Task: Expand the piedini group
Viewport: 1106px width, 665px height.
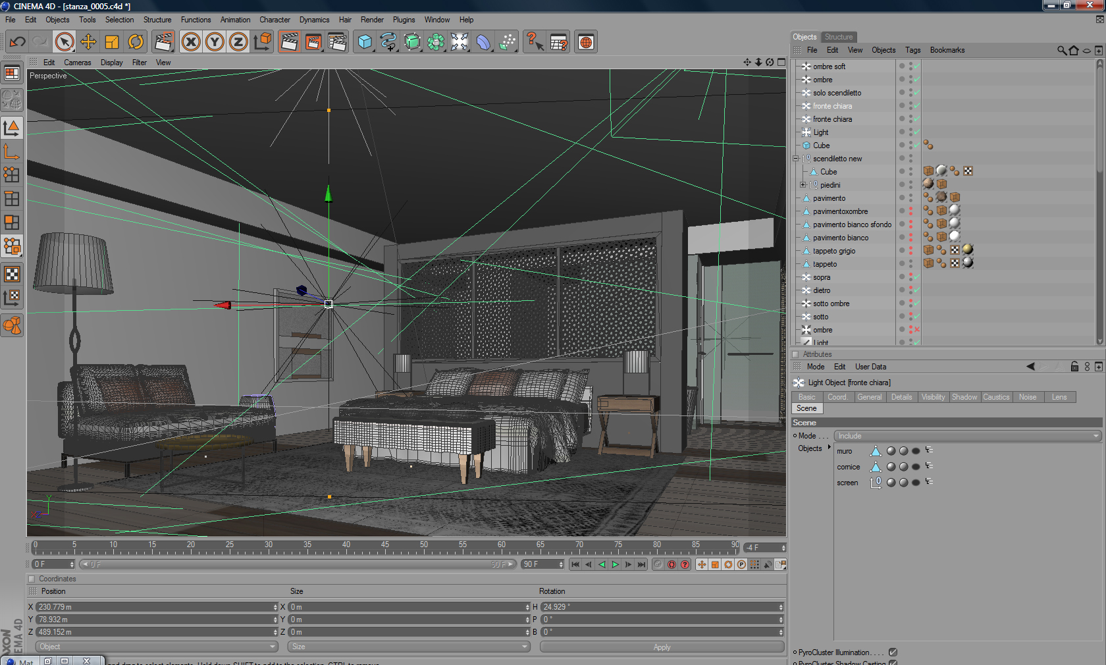Action: [803, 185]
